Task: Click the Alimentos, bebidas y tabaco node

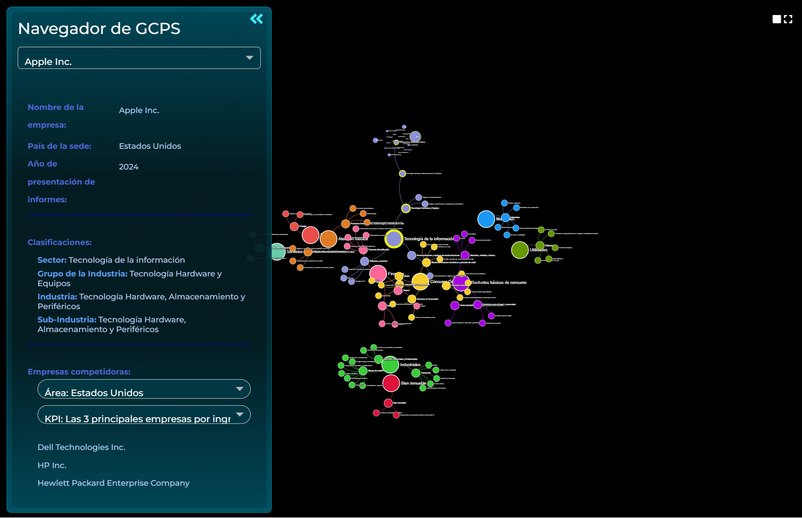Action: coord(465,255)
